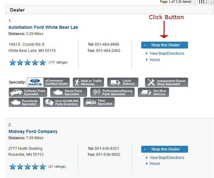The height and width of the screenshot is (178, 214).
Task: Click the previous page arrow button
Action: click(195, 2)
